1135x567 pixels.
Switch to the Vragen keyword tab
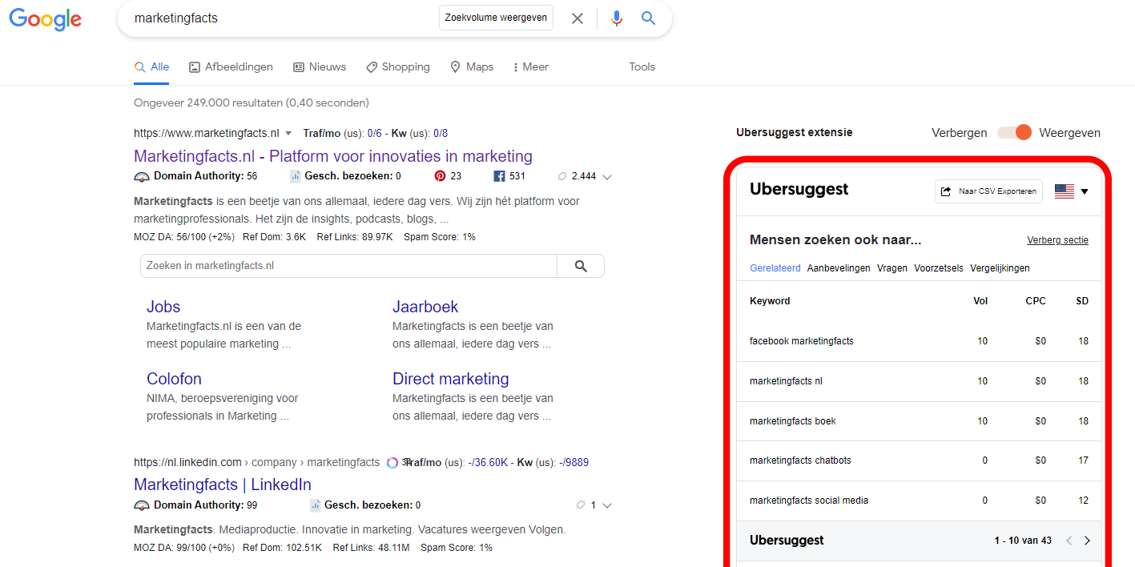(x=891, y=268)
